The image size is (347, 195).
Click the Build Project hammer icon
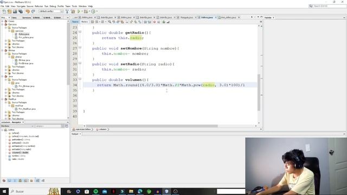(x=67, y=11)
